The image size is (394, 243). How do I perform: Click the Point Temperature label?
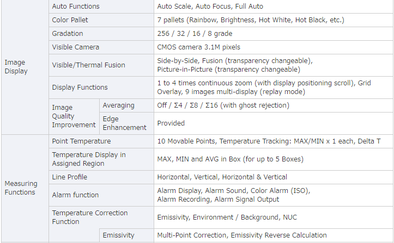pyautogui.click(x=81, y=141)
